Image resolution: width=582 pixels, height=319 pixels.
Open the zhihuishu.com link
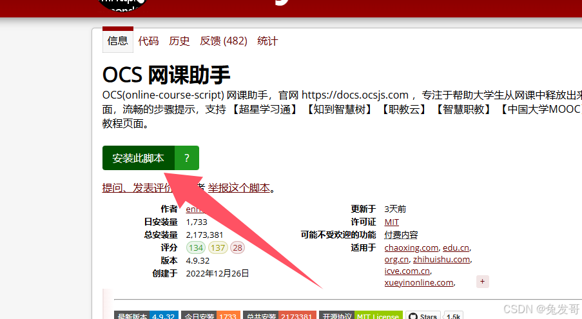(441, 259)
